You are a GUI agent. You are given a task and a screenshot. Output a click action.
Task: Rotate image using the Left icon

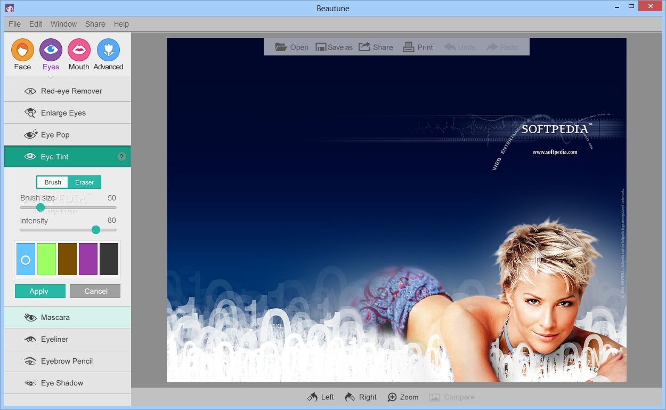click(x=312, y=397)
